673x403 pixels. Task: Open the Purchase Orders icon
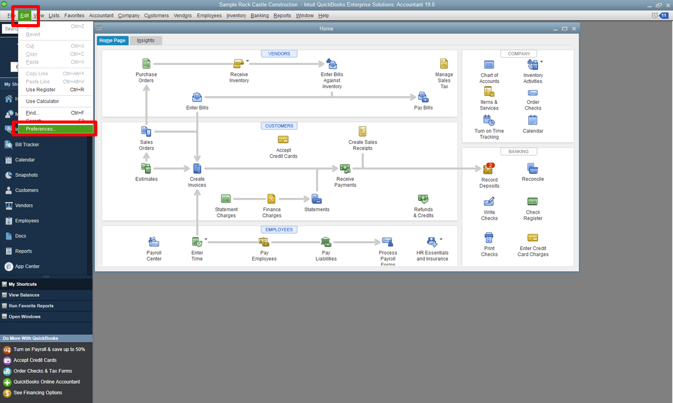point(146,64)
